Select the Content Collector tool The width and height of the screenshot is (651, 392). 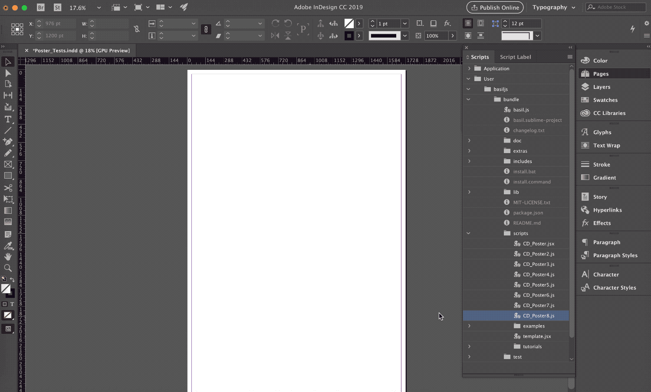8,107
